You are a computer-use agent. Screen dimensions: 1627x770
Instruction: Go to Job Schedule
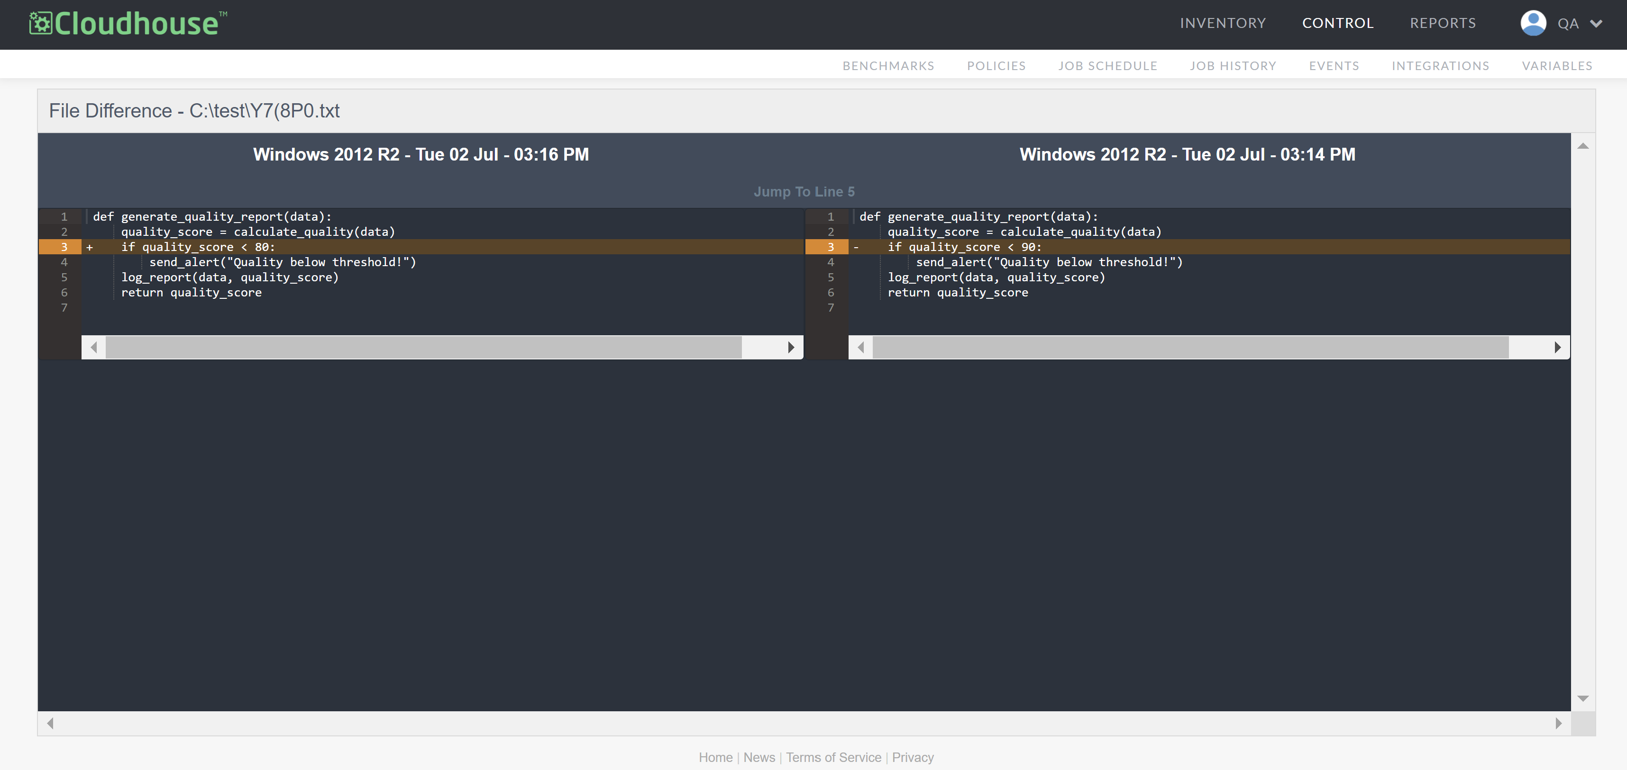[x=1108, y=66]
